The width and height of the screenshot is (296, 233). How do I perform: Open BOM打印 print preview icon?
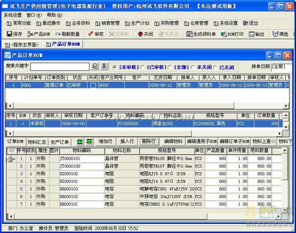[x=224, y=34]
